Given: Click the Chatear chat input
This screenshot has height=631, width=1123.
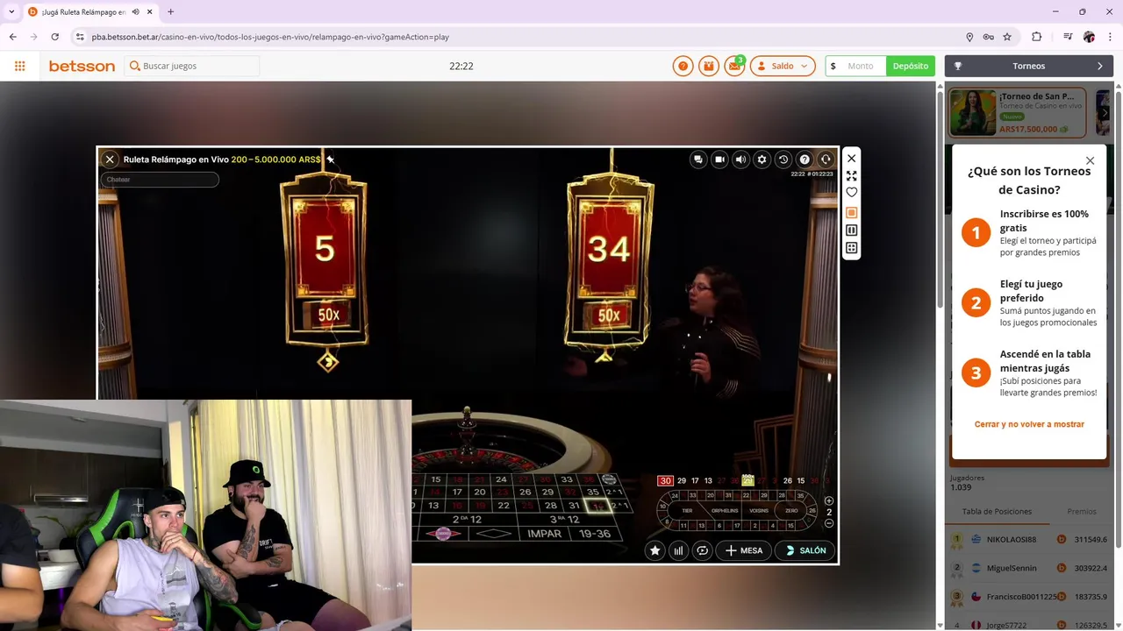Looking at the screenshot, I should (x=160, y=180).
